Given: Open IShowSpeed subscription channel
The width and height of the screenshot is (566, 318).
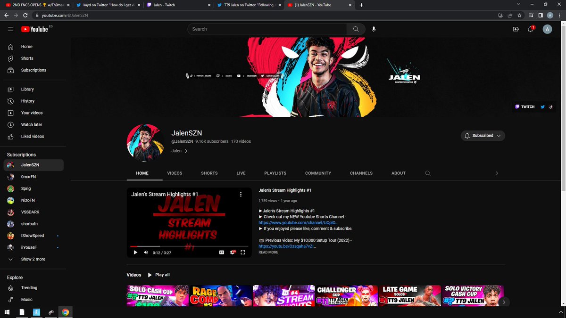Looking at the screenshot, I should 33,236.
